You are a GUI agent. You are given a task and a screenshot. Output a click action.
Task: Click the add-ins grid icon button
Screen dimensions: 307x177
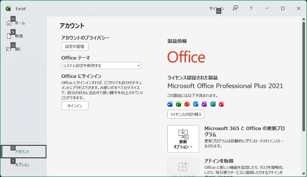(x=183, y=167)
